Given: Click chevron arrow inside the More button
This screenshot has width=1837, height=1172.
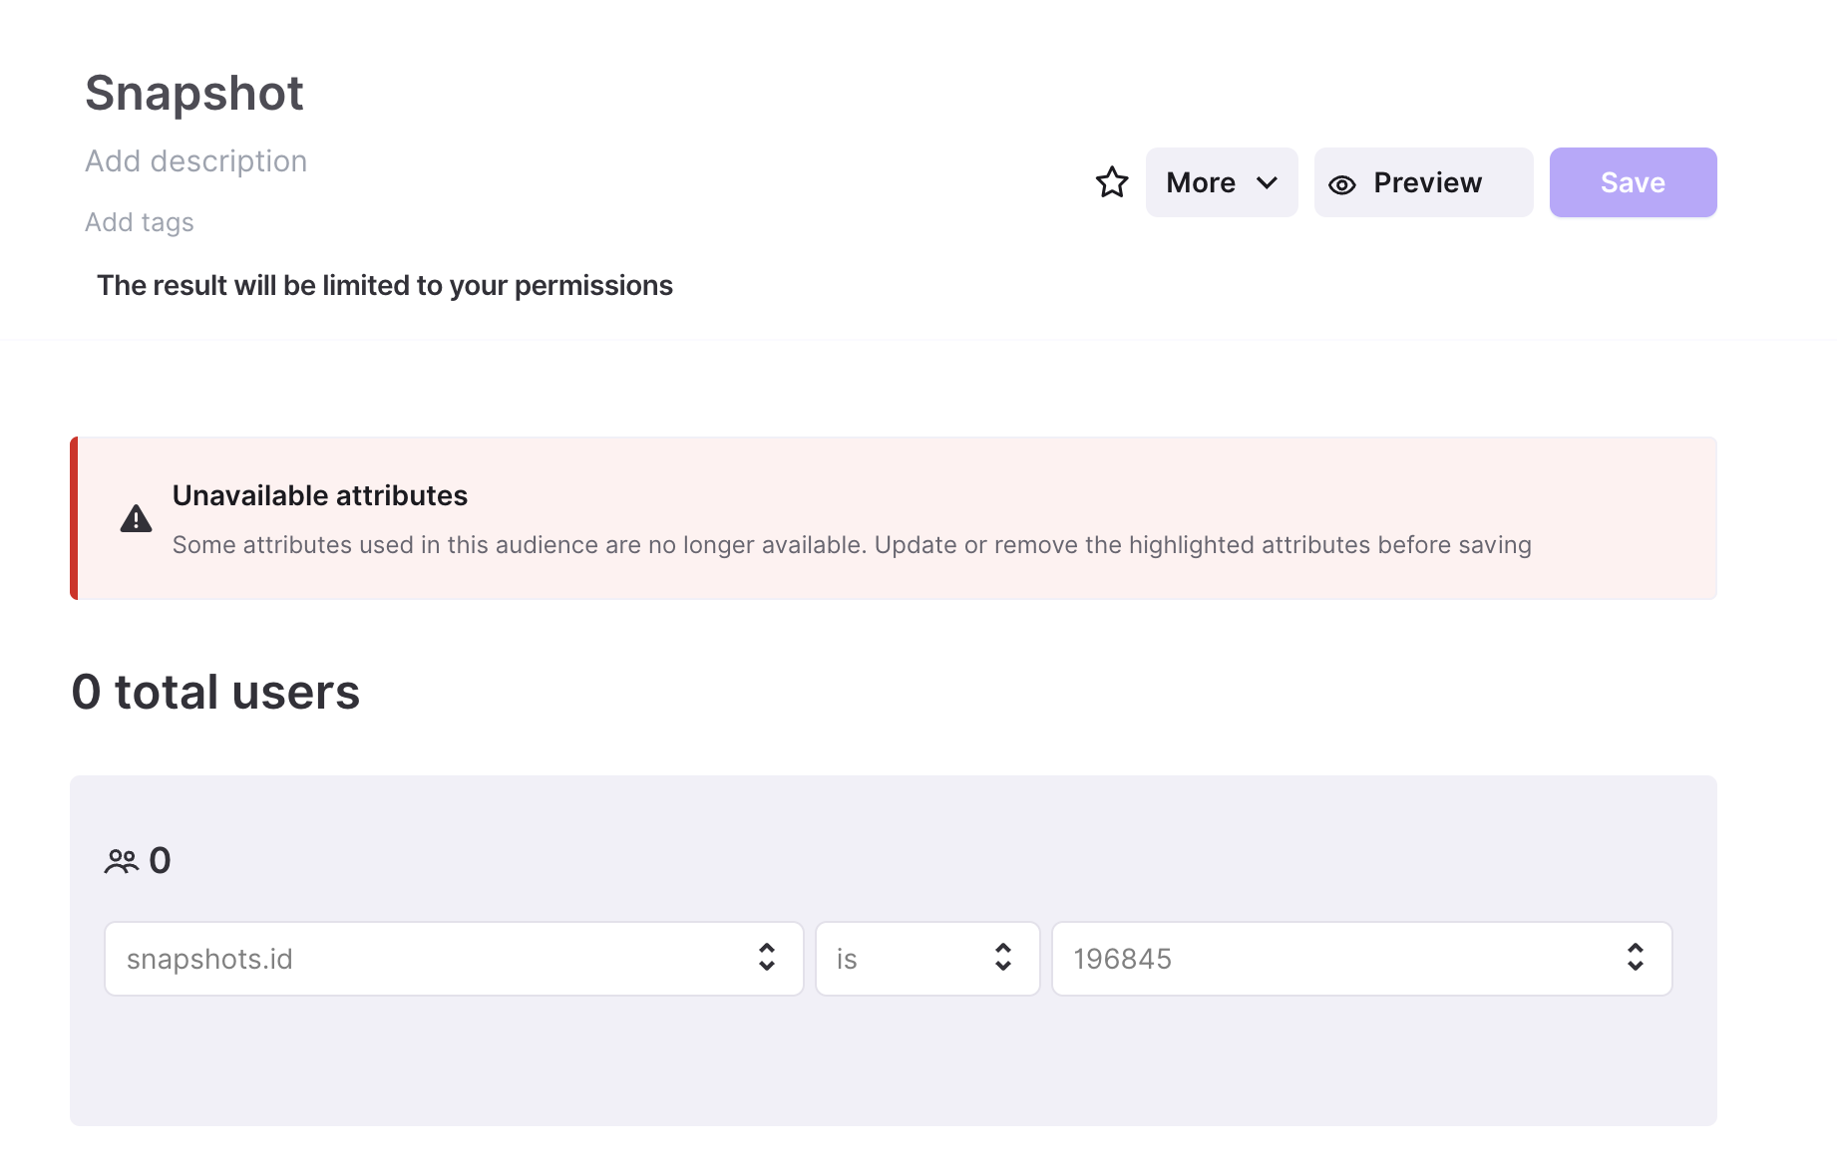Looking at the screenshot, I should 1267,182.
